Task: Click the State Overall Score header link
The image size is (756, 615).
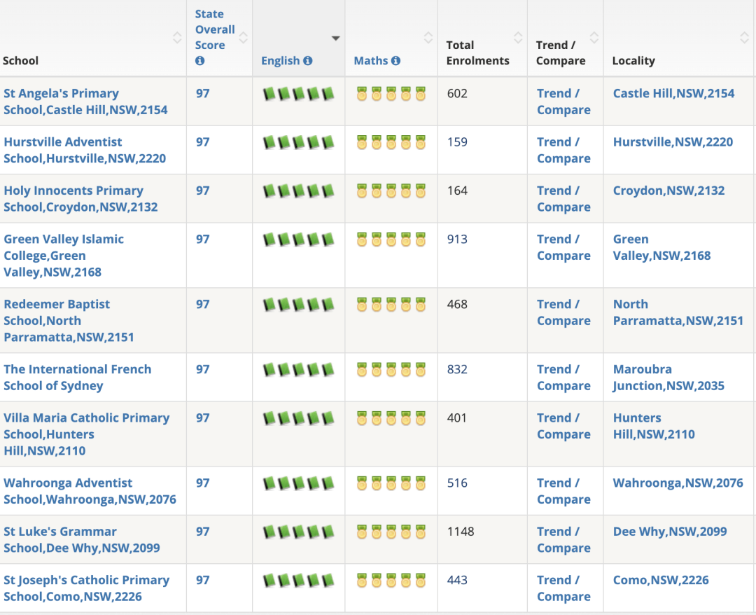Action: pyautogui.click(x=215, y=29)
